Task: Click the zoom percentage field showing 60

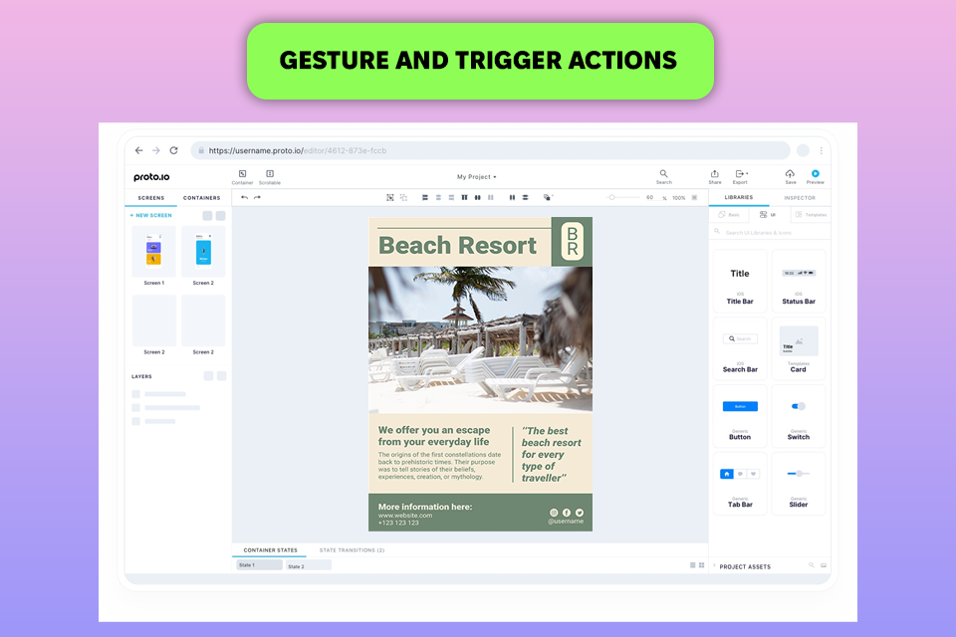Action: click(650, 197)
